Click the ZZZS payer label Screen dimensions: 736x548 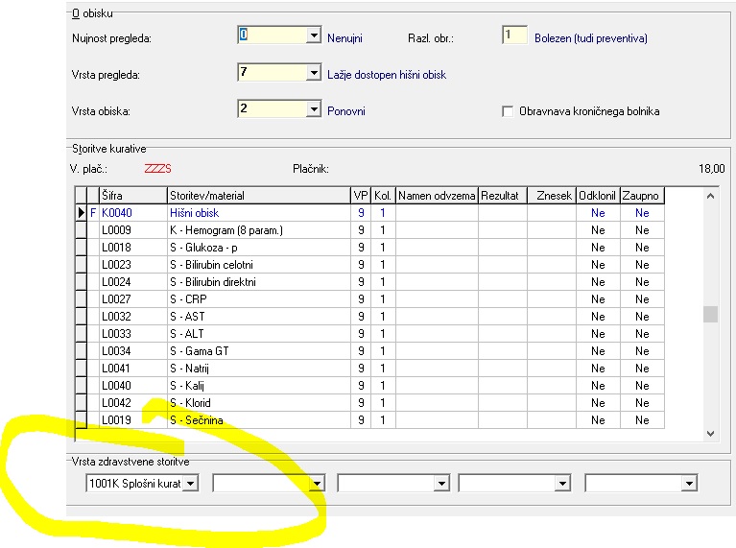(x=157, y=169)
